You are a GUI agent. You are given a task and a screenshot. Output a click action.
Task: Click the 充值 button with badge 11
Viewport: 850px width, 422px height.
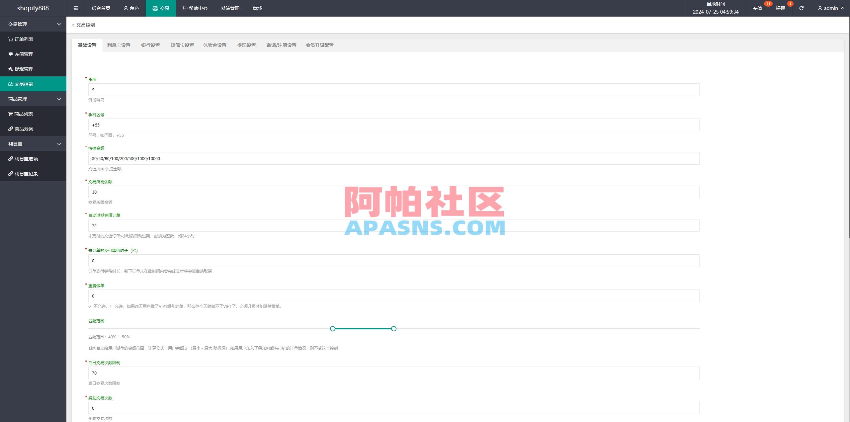click(x=757, y=8)
